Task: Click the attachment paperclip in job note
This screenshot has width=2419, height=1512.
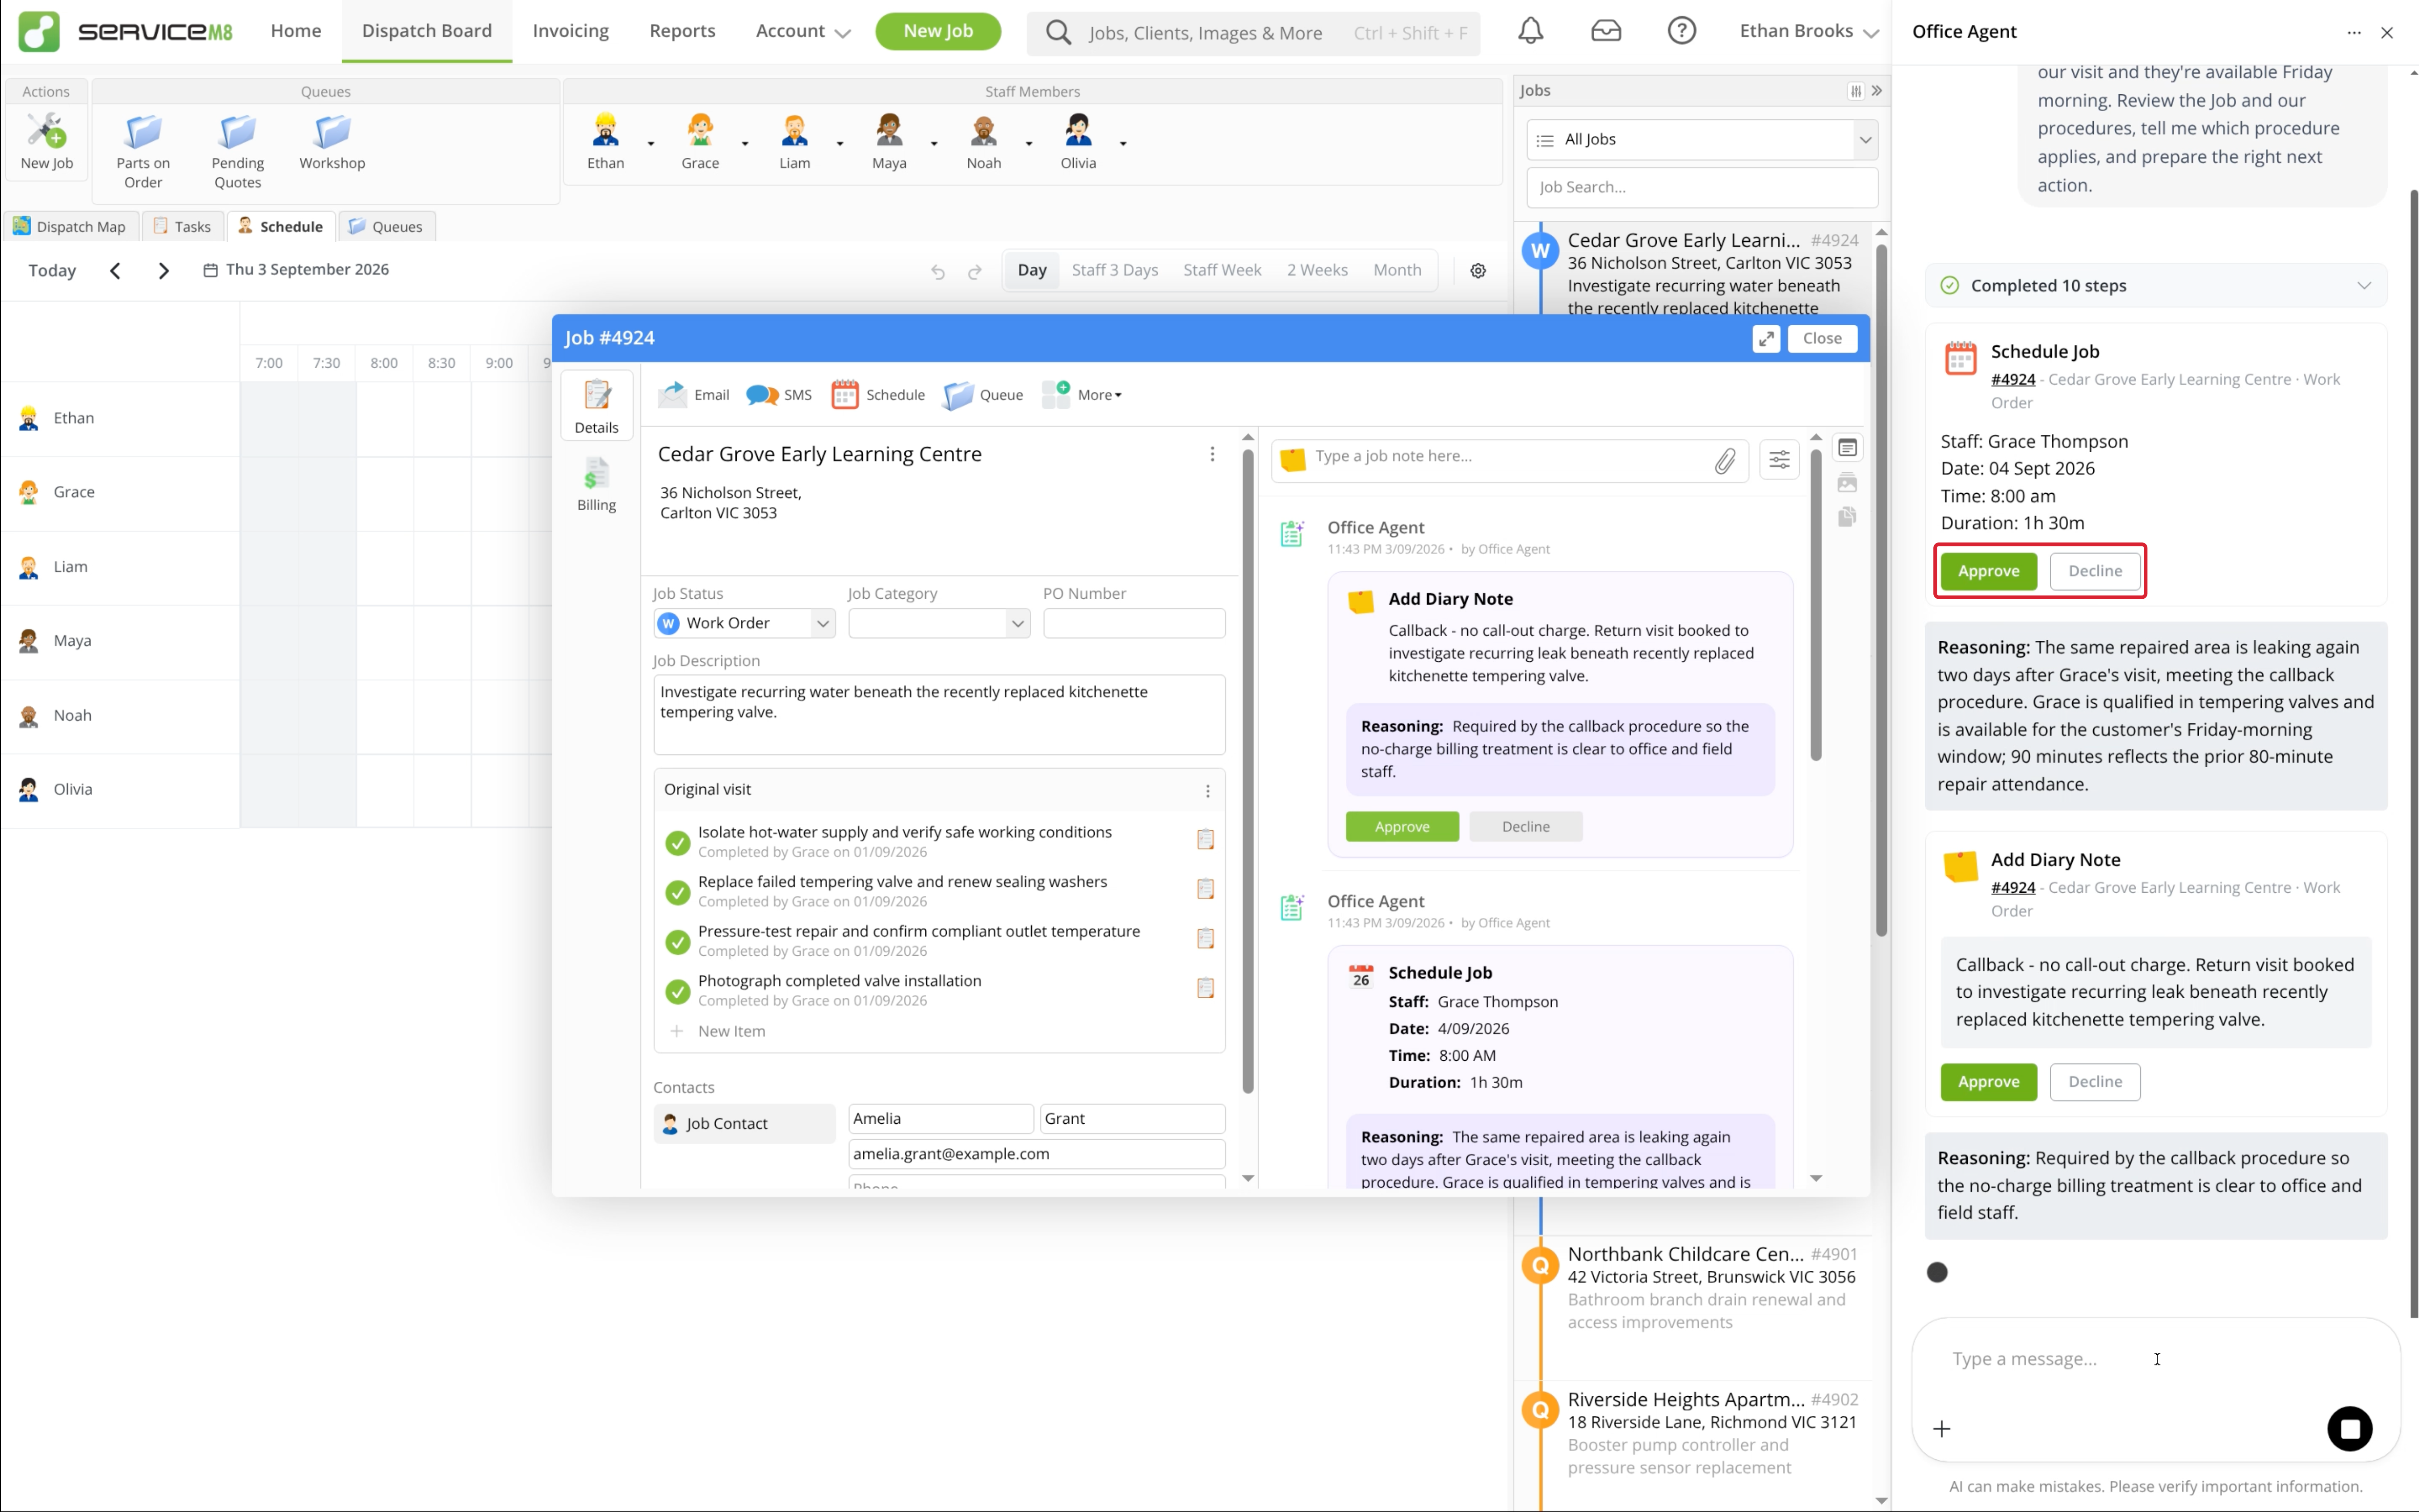Action: pyautogui.click(x=1725, y=461)
